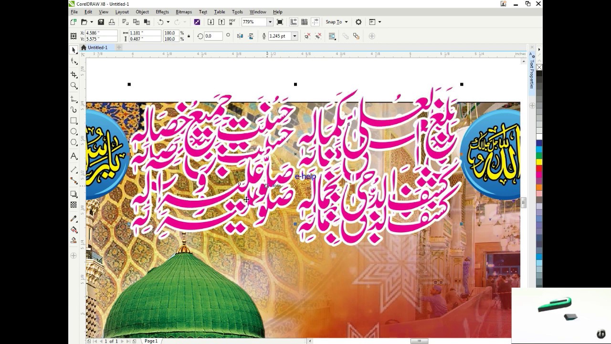Open the zoom level 779% dropdown
Viewport: 611px width, 344px height.
coord(270,22)
